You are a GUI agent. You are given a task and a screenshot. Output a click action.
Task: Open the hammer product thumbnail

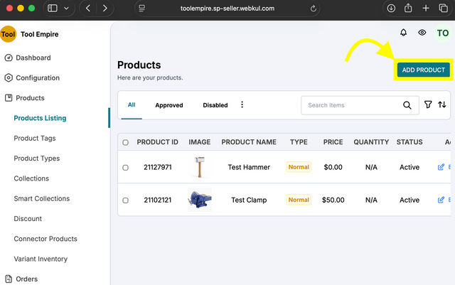[200, 167]
